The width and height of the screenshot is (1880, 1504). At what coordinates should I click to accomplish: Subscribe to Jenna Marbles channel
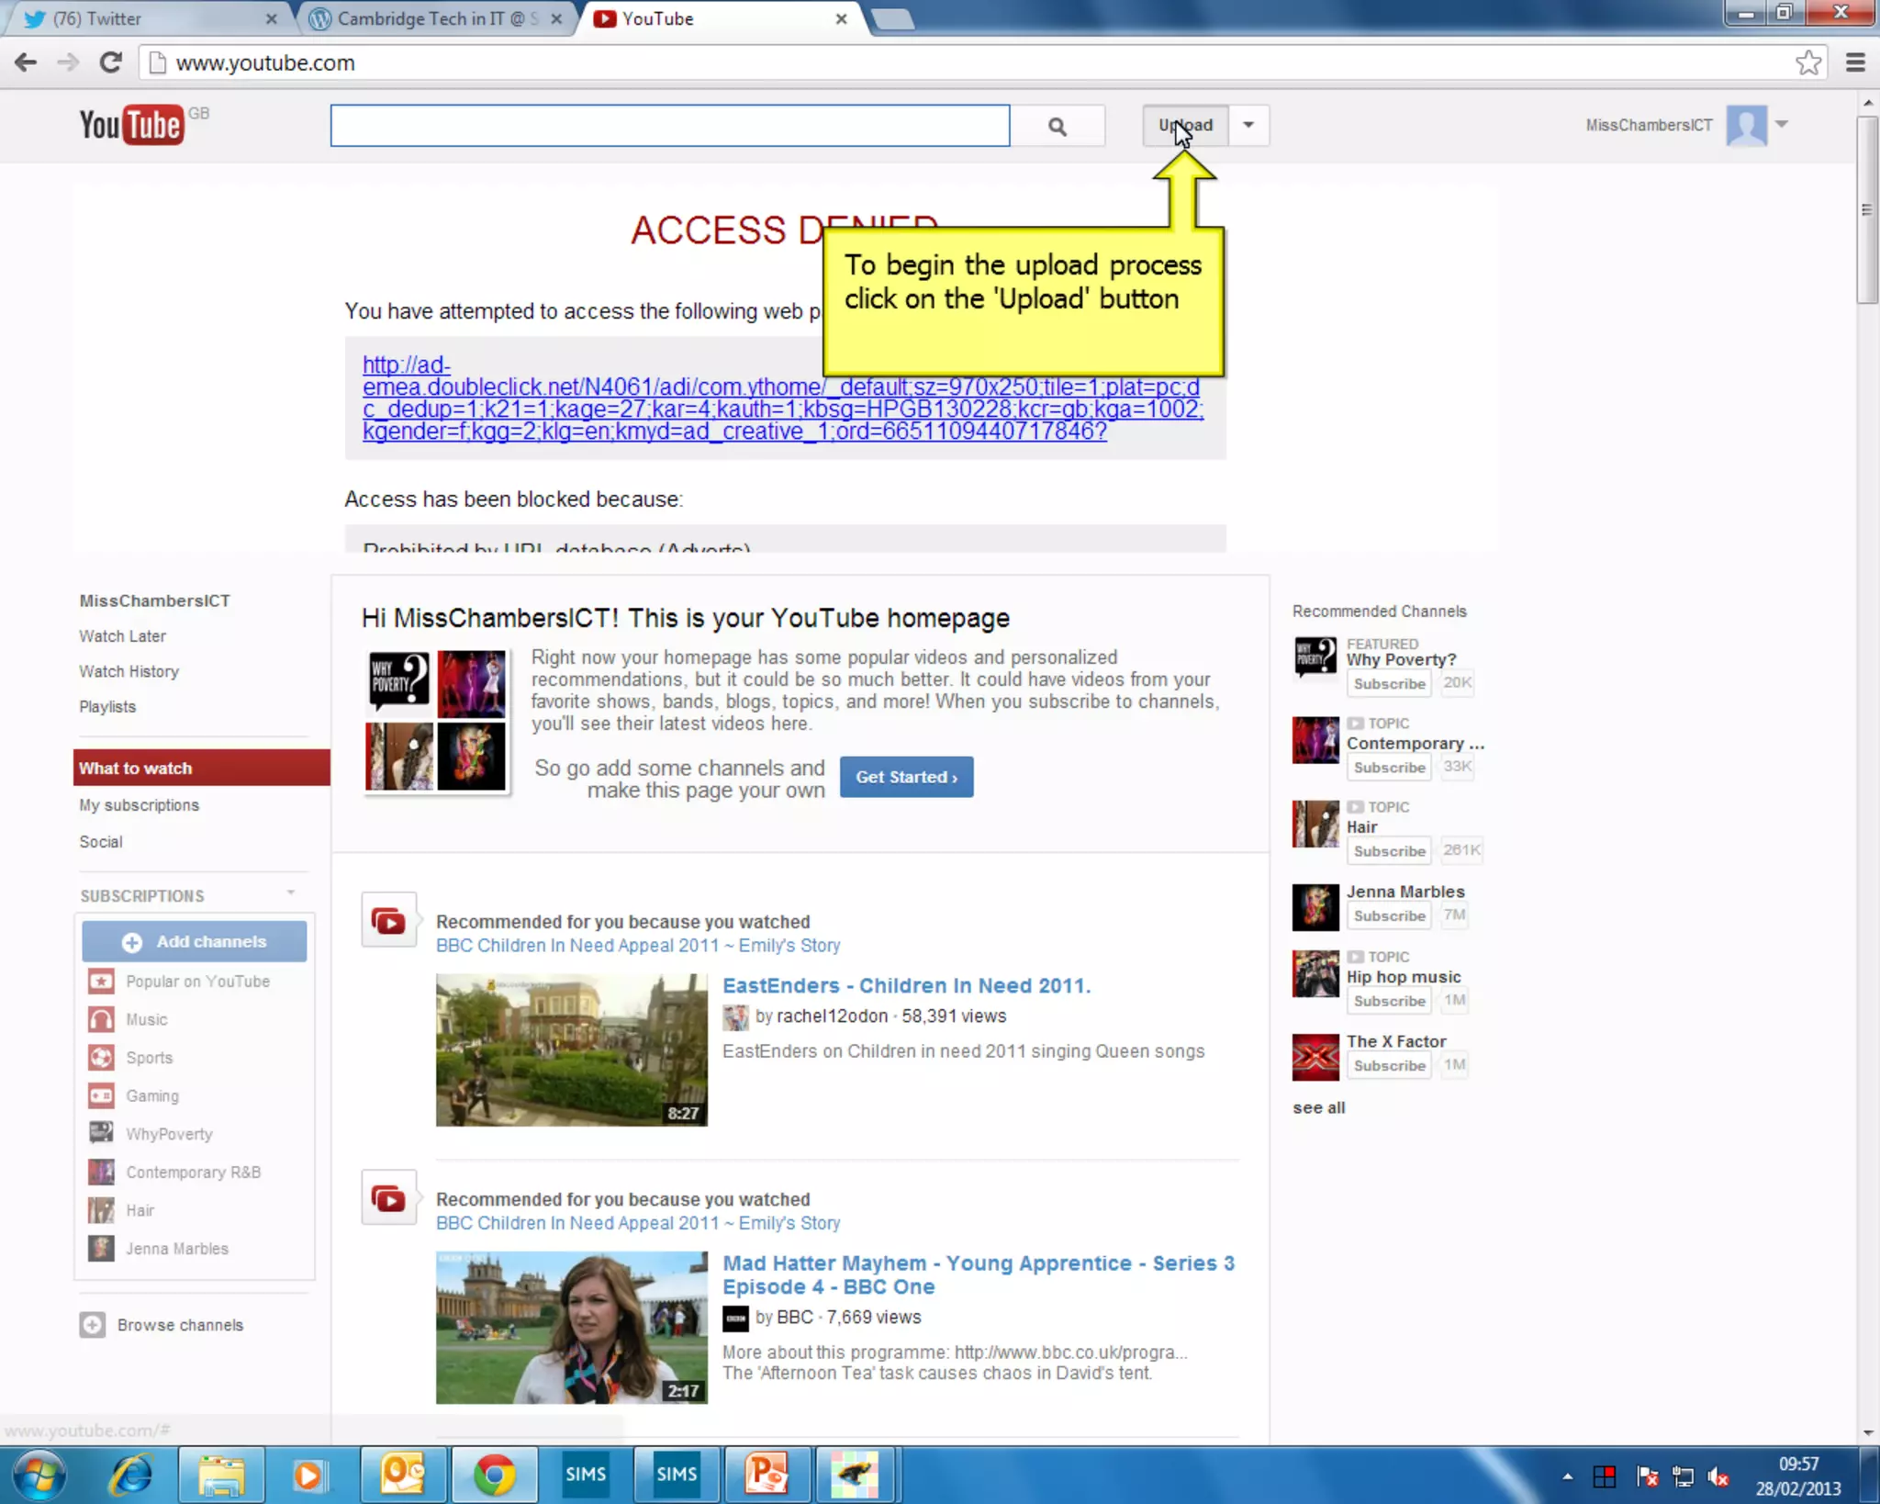click(x=1390, y=915)
